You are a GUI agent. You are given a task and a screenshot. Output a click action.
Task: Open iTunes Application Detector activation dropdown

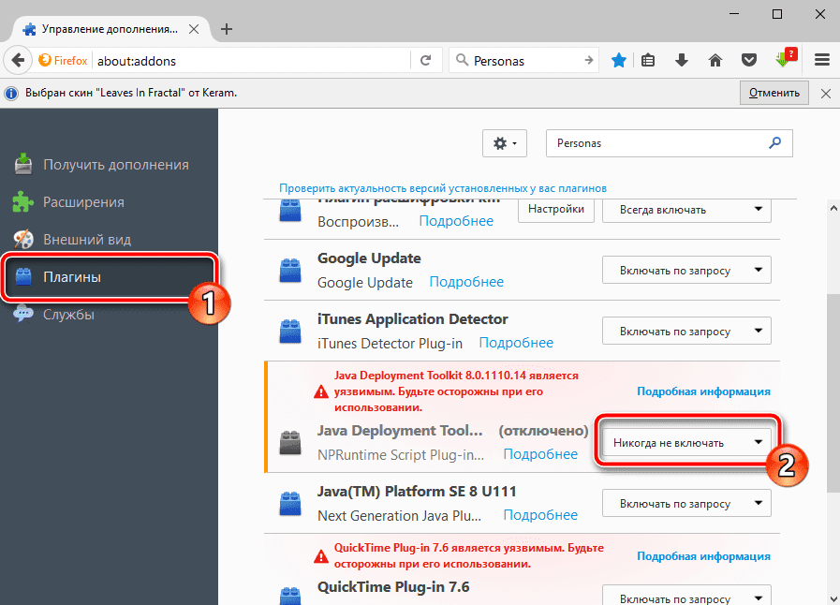[x=686, y=332]
